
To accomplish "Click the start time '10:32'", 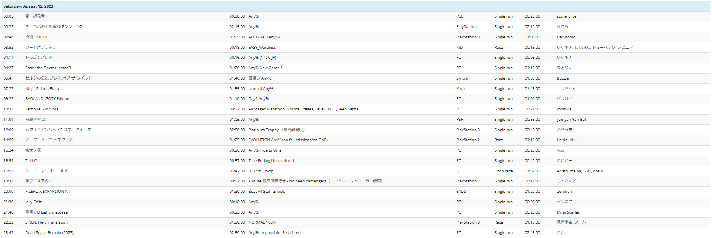I will 8,109.
